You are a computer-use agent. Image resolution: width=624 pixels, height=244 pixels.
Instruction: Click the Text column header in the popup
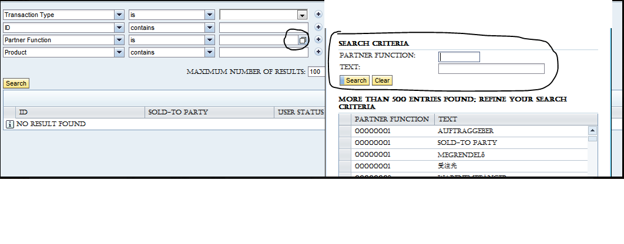pyautogui.click(x=516, y=119)
